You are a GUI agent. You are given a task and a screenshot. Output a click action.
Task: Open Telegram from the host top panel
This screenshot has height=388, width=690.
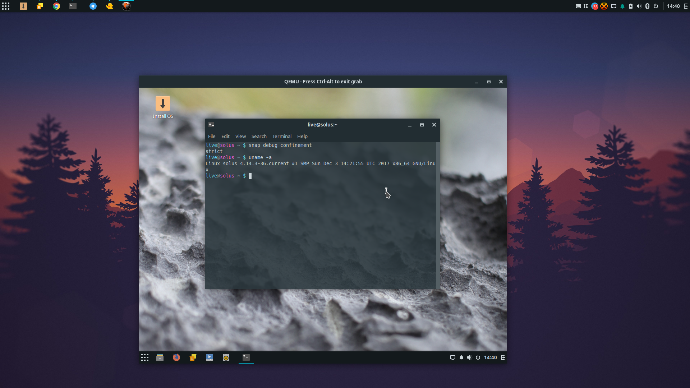click(x=93, y=6)
